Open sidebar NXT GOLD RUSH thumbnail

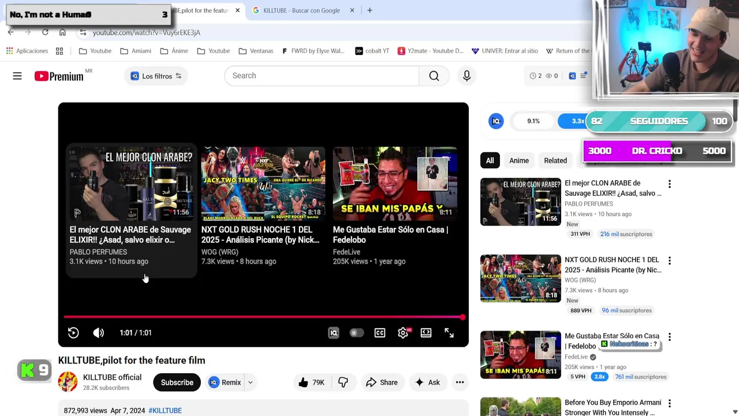[x=520, y=278]
